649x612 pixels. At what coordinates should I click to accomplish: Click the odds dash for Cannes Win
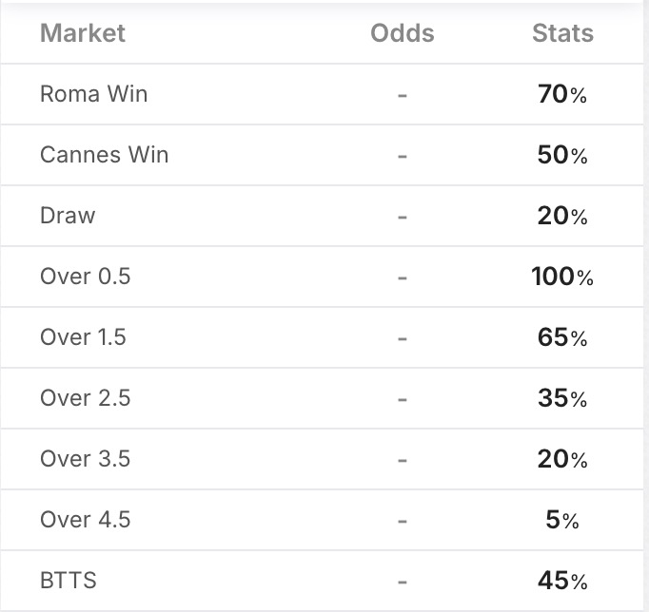[402, 156]
